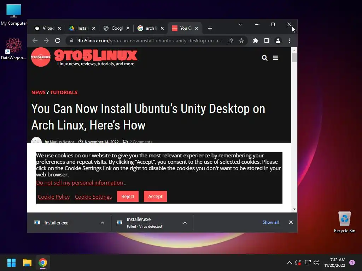Open the 9to5Linux hamburger menu

pyautogui.click(x=275, y=58)
